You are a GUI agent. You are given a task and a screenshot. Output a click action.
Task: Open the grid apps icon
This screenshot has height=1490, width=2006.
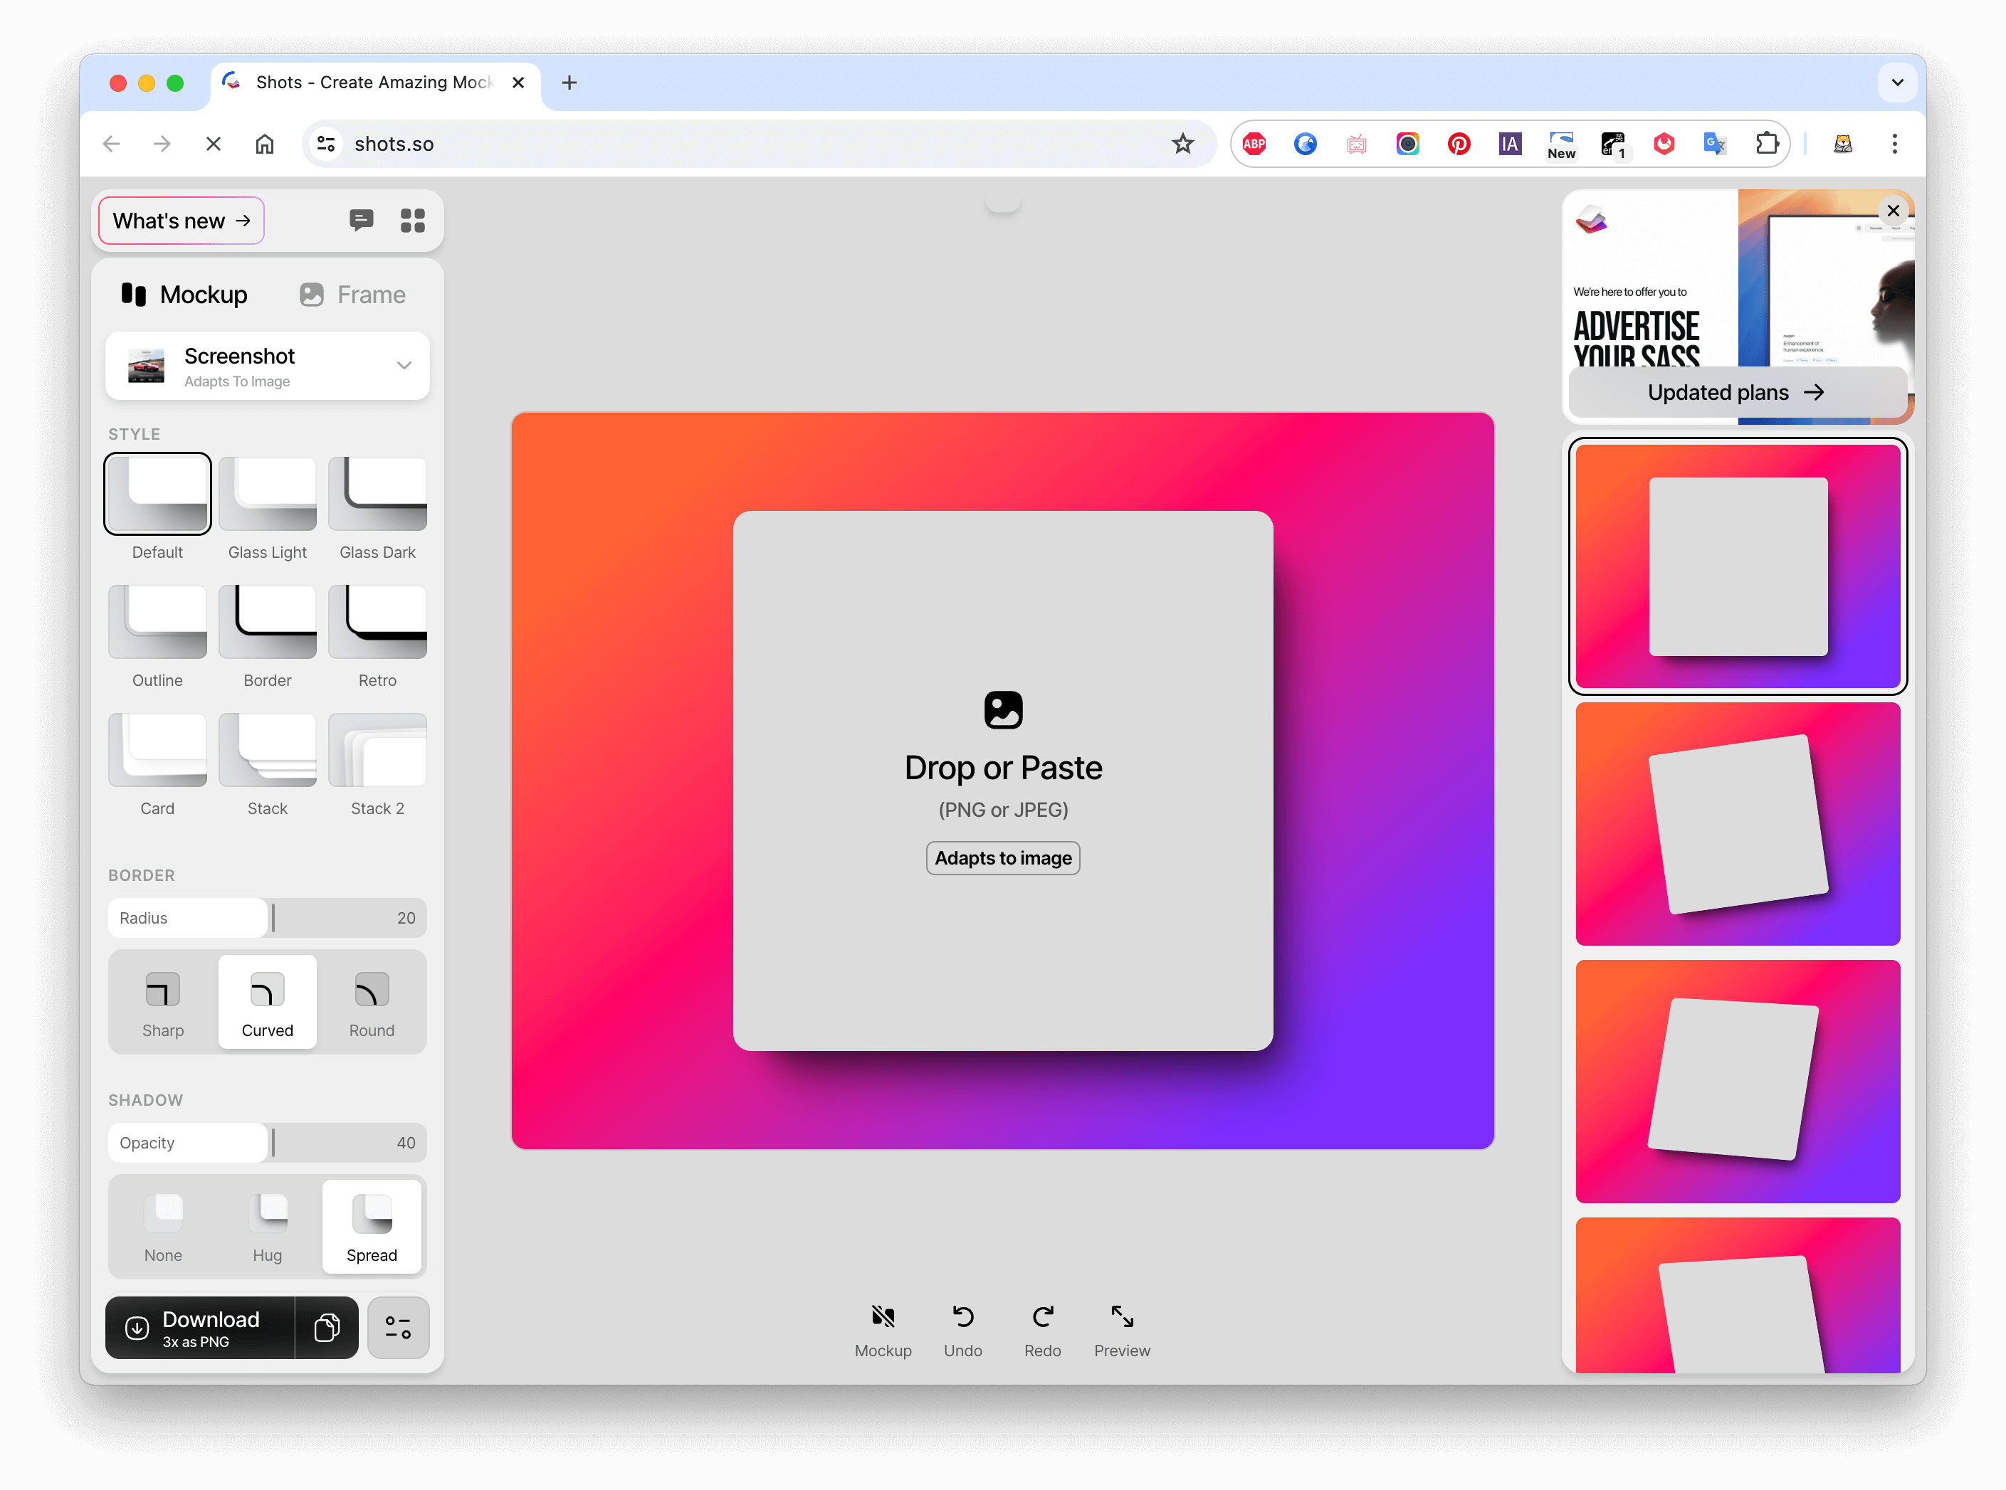tap(412, 220)
